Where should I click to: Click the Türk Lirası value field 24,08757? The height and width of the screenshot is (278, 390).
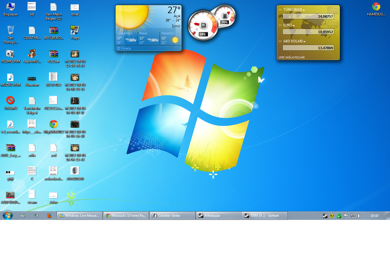click(308, 16)
